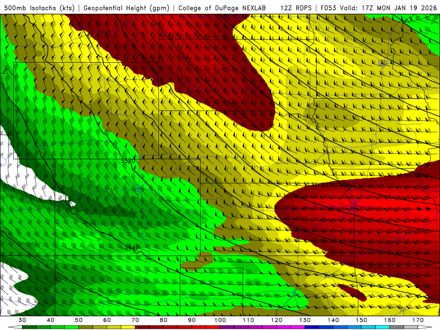
Task: Click the 90 legend label
Action: 191,320
